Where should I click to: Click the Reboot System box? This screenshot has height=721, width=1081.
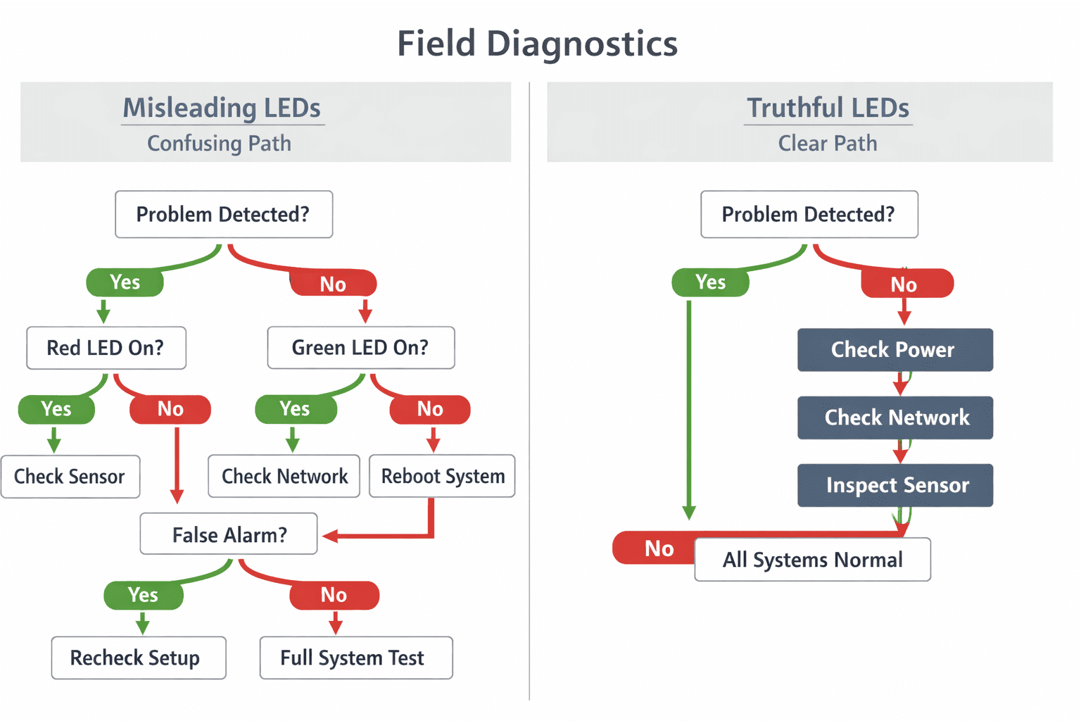pyautogui.click(x=442, y=477)
